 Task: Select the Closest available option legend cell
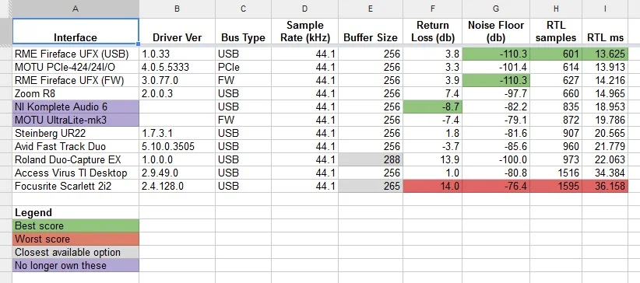coord(76,252)
